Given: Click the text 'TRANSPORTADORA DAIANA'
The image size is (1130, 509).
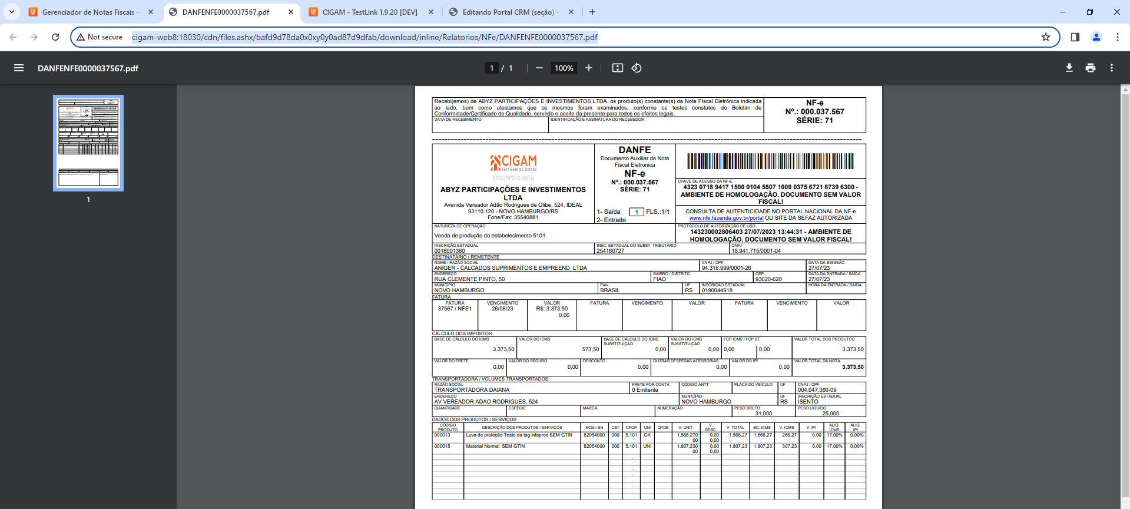Looking at the screenshot, I should tap(472, 390).
